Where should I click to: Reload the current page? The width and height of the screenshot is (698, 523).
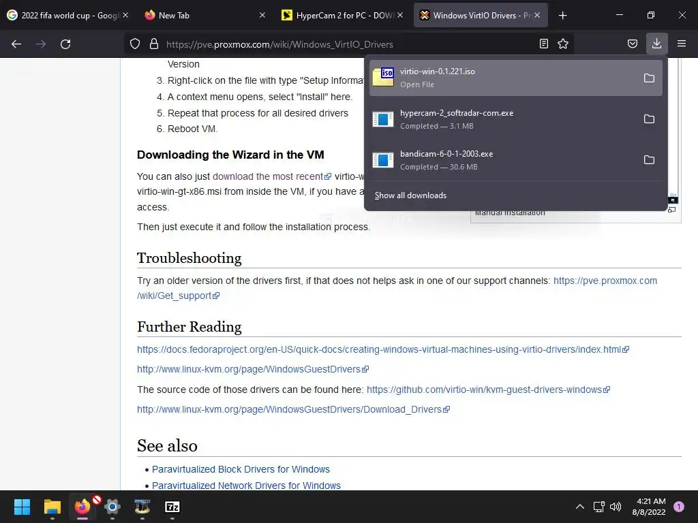coord(65,44)
